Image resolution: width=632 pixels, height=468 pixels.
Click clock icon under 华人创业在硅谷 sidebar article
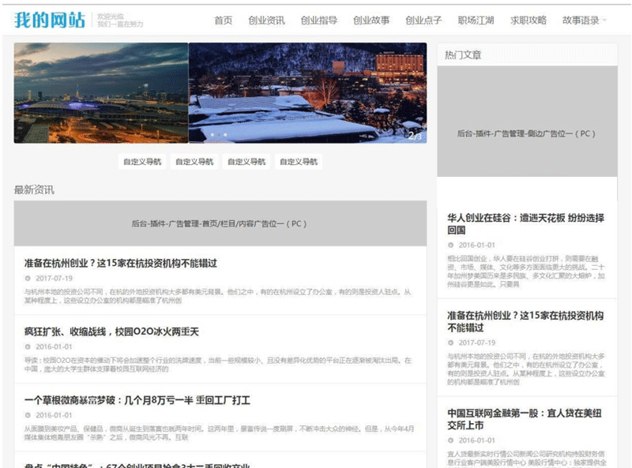[450, 245]
